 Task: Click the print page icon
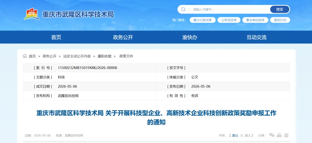tap(279, 135)
